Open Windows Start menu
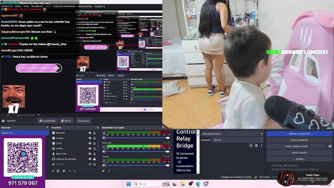Screen dimensions: 334x188 coord(128,184)
